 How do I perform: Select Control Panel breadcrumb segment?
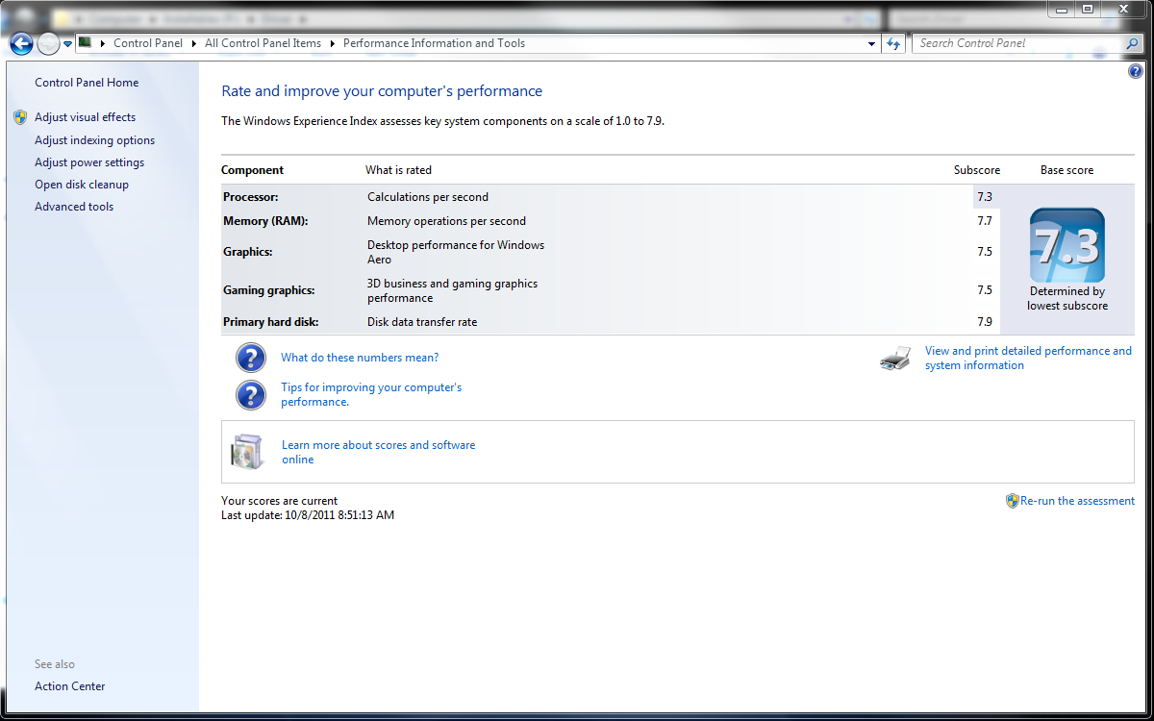click(149, 43)
